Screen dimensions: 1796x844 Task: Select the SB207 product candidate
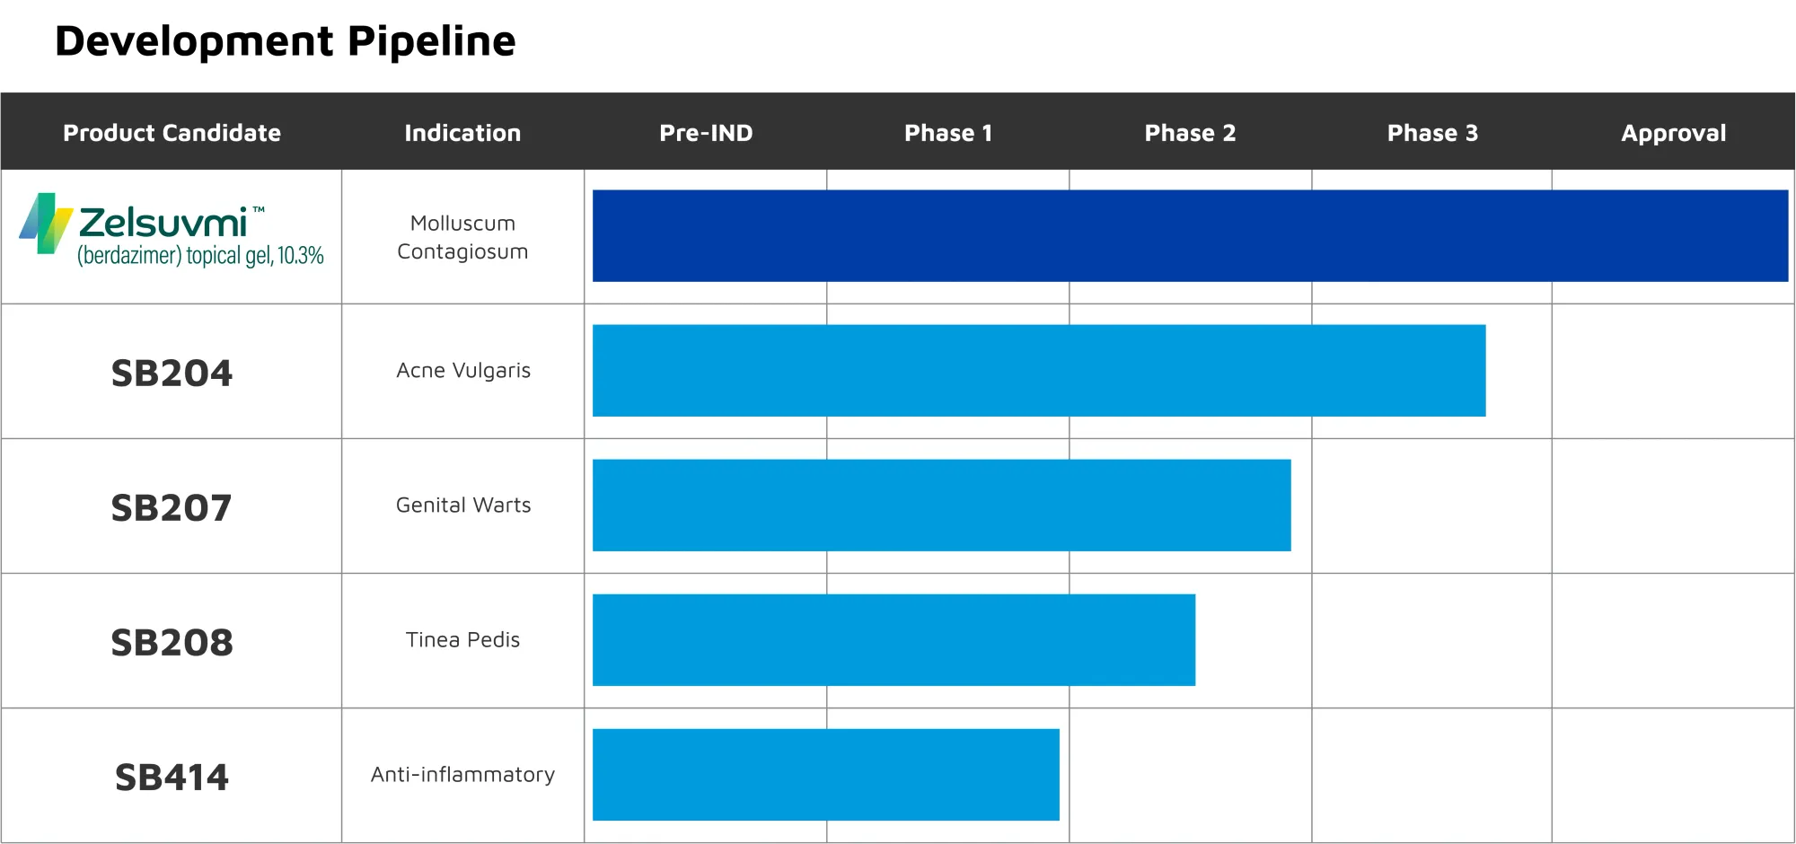tap(172, 507)
